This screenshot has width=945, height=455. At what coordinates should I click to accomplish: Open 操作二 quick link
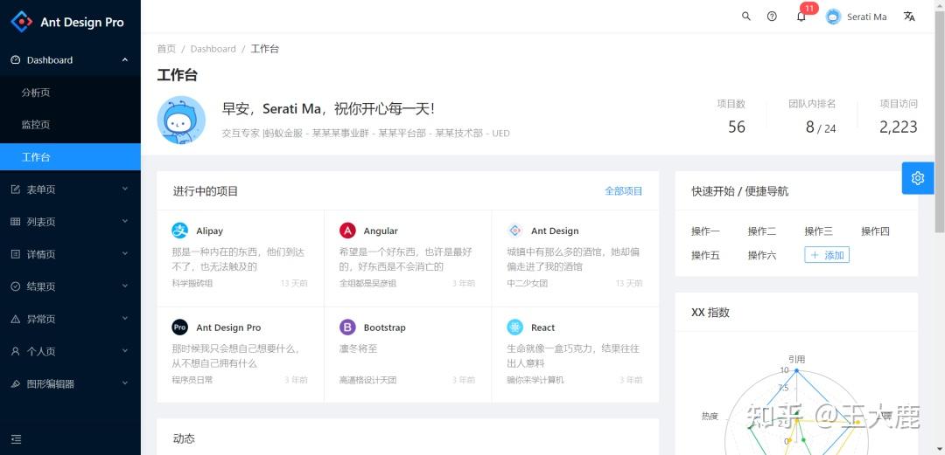pos(762,231)
